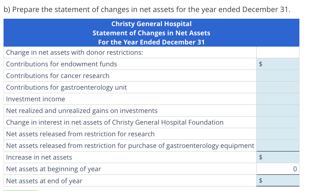Click the Contributions for endowment funds amount field
Screen dimensions: 316x191
(x=281, y=64)
